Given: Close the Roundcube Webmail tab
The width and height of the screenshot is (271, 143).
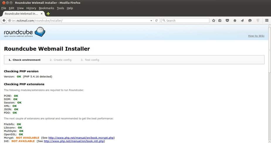Looking at the screenshot, I should point(42,14).
